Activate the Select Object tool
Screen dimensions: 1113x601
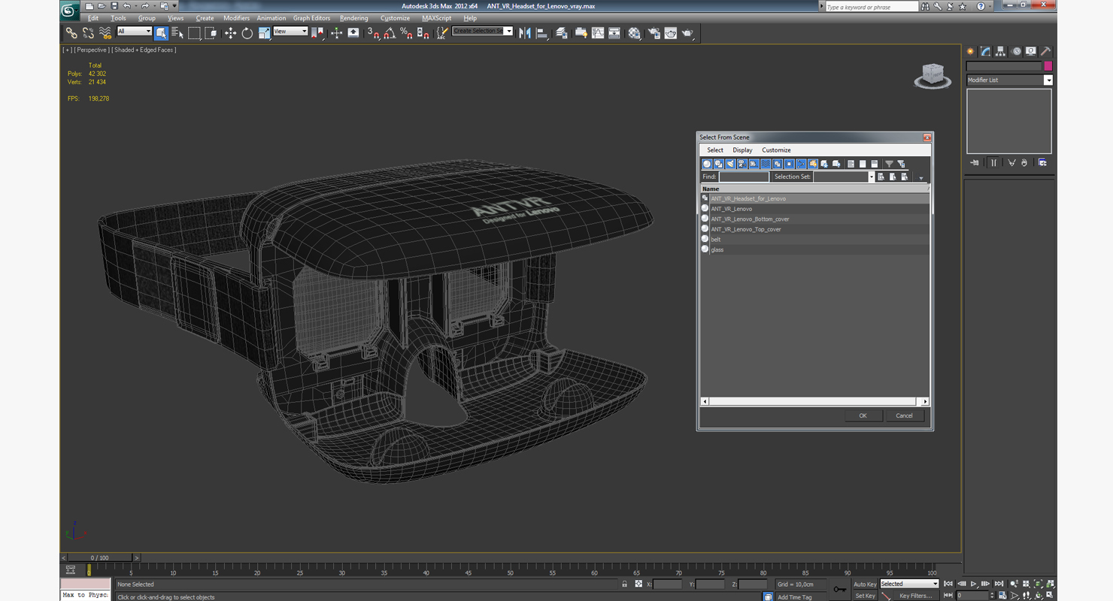click(161, 33)
